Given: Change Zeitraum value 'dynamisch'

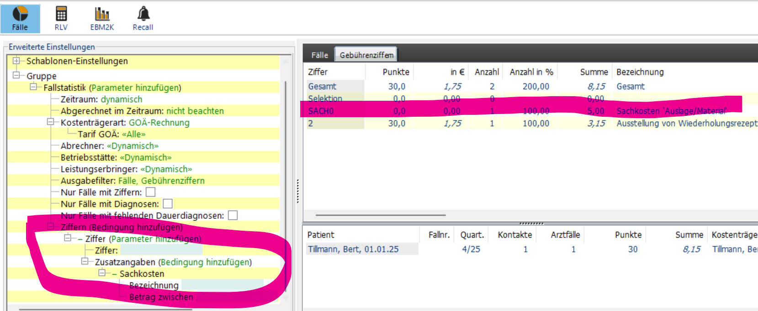Looking at the screenshot, I should coord(122,99).
